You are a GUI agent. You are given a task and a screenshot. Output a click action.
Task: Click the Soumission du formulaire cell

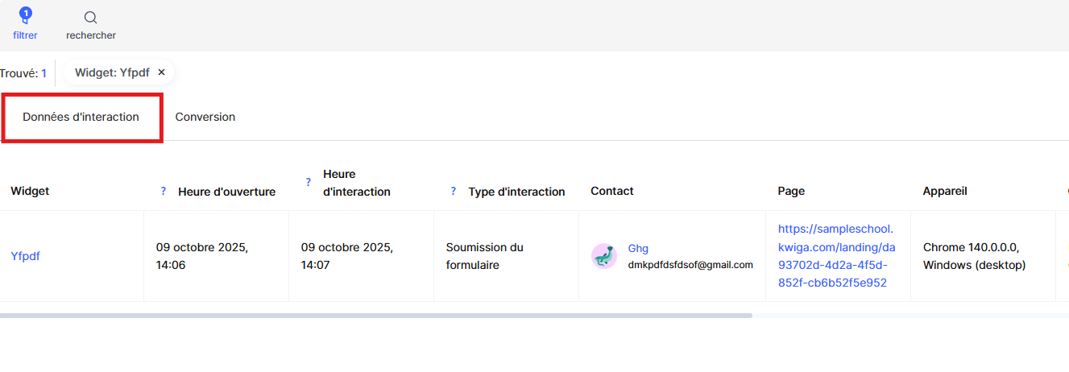pos(485,256)
